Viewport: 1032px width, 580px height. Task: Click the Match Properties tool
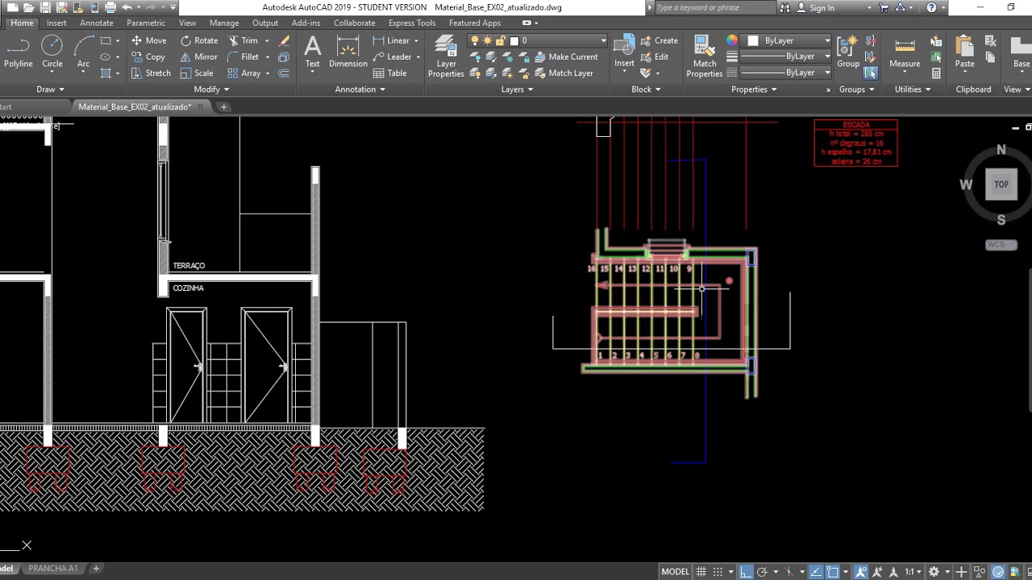click(704, 56)
